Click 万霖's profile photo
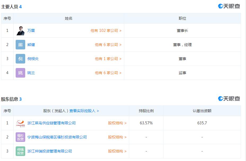The width and height of the screenshot is (246, 161). [x=20, y=31]
